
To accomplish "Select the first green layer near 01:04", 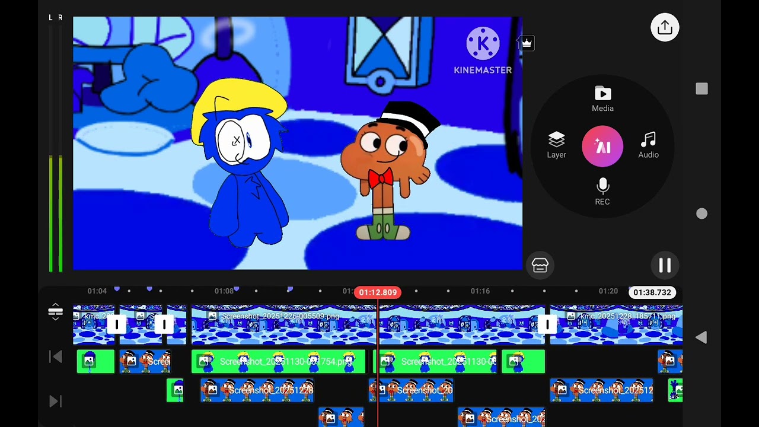I will 95,361.
